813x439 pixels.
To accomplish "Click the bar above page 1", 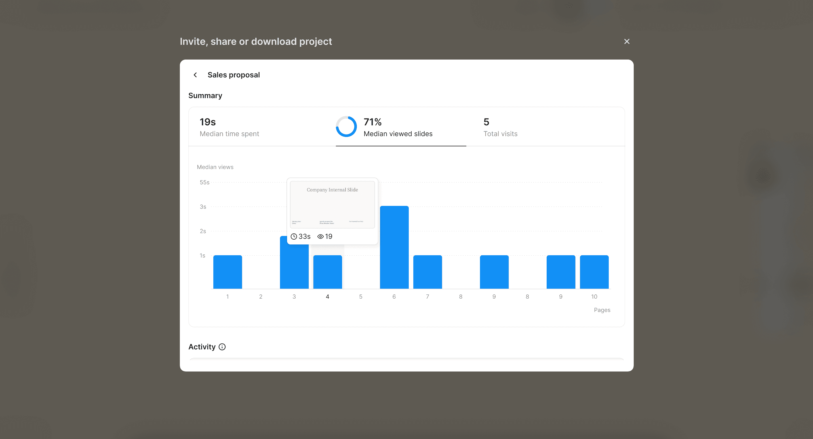I will point(228,272).
